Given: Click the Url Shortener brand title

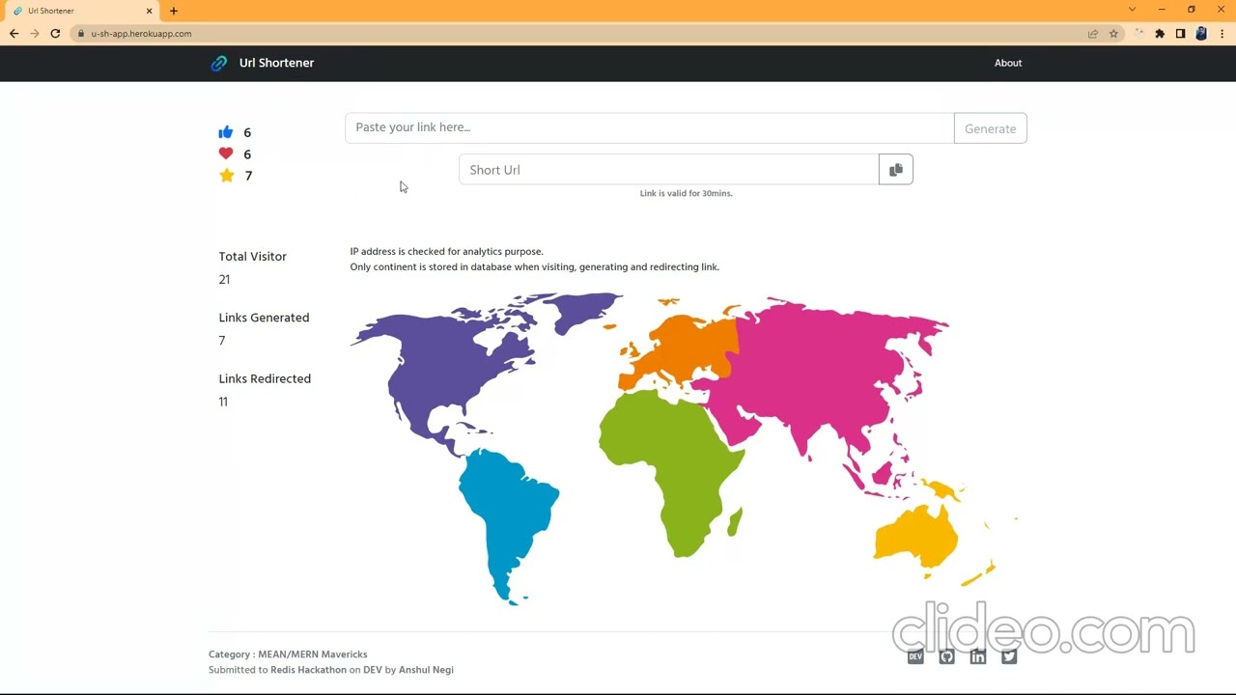Looking at the screenshot, I should (x=276, y=63).
